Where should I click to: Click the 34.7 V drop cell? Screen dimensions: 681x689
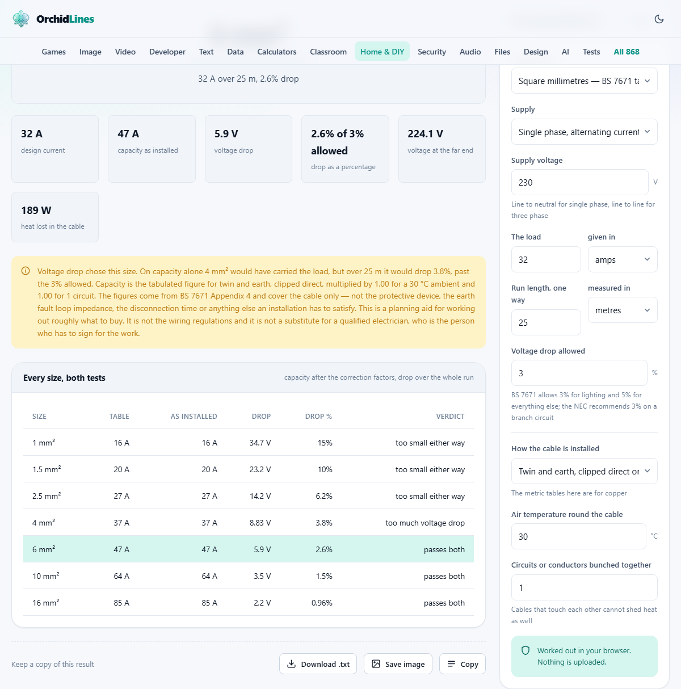(x=260, y=443)
